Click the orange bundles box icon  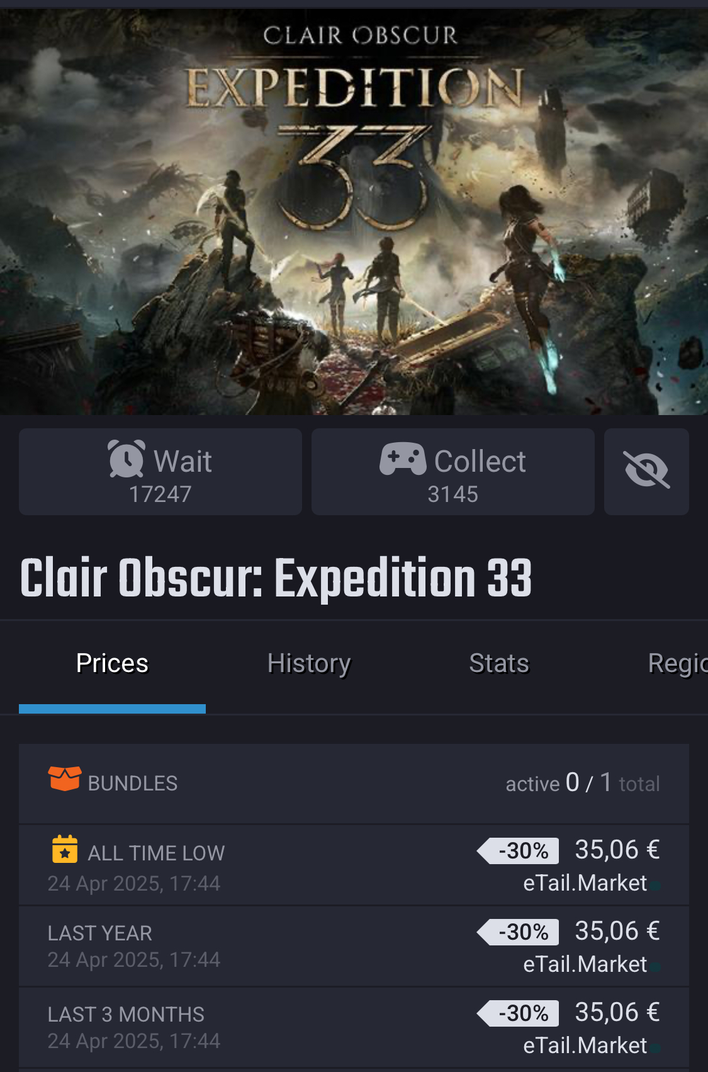point(64,778)
